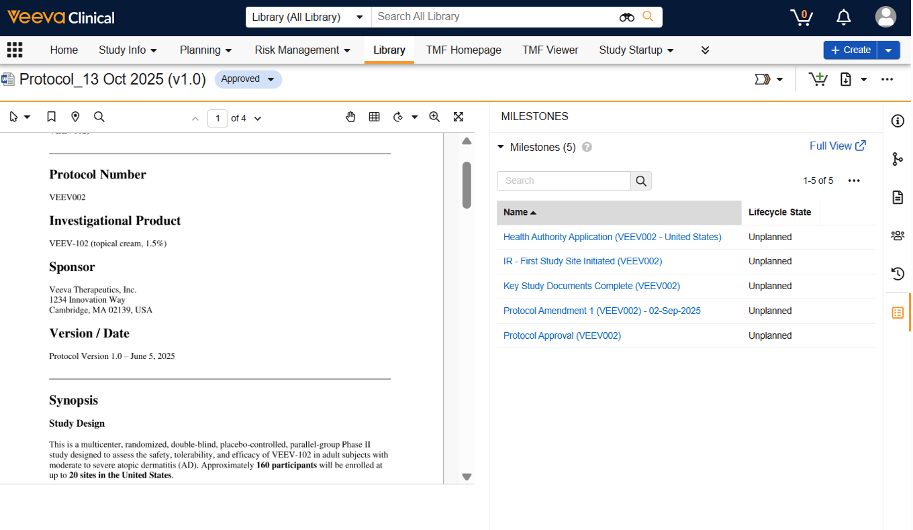
Task: Click the bookmark icon in viewer toolbar
Action: coord(52,117)
